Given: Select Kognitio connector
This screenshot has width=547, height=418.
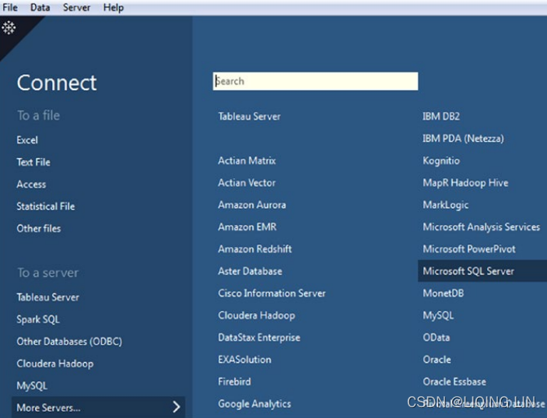Looking at the screenshot, I should (x=441, y=161).
